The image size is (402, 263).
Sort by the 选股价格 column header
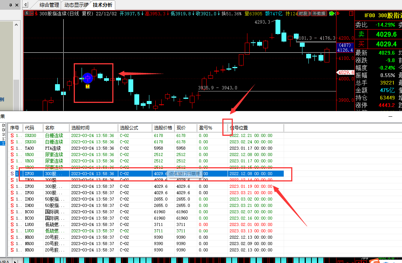(163, 128)
